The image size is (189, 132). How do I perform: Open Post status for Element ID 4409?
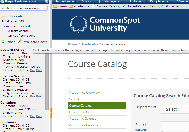pyautogui.click(x=39, y=96)
